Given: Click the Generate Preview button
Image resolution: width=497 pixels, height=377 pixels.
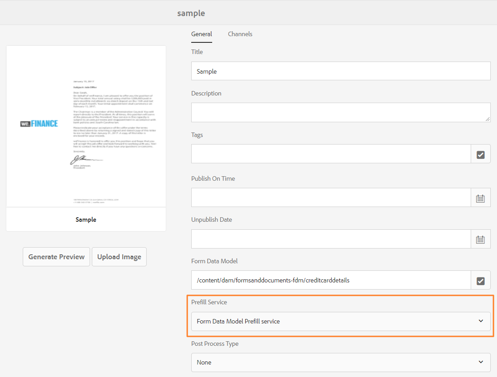Looking at the screenshot, I should pyautogui.click(x=56, y=257).
